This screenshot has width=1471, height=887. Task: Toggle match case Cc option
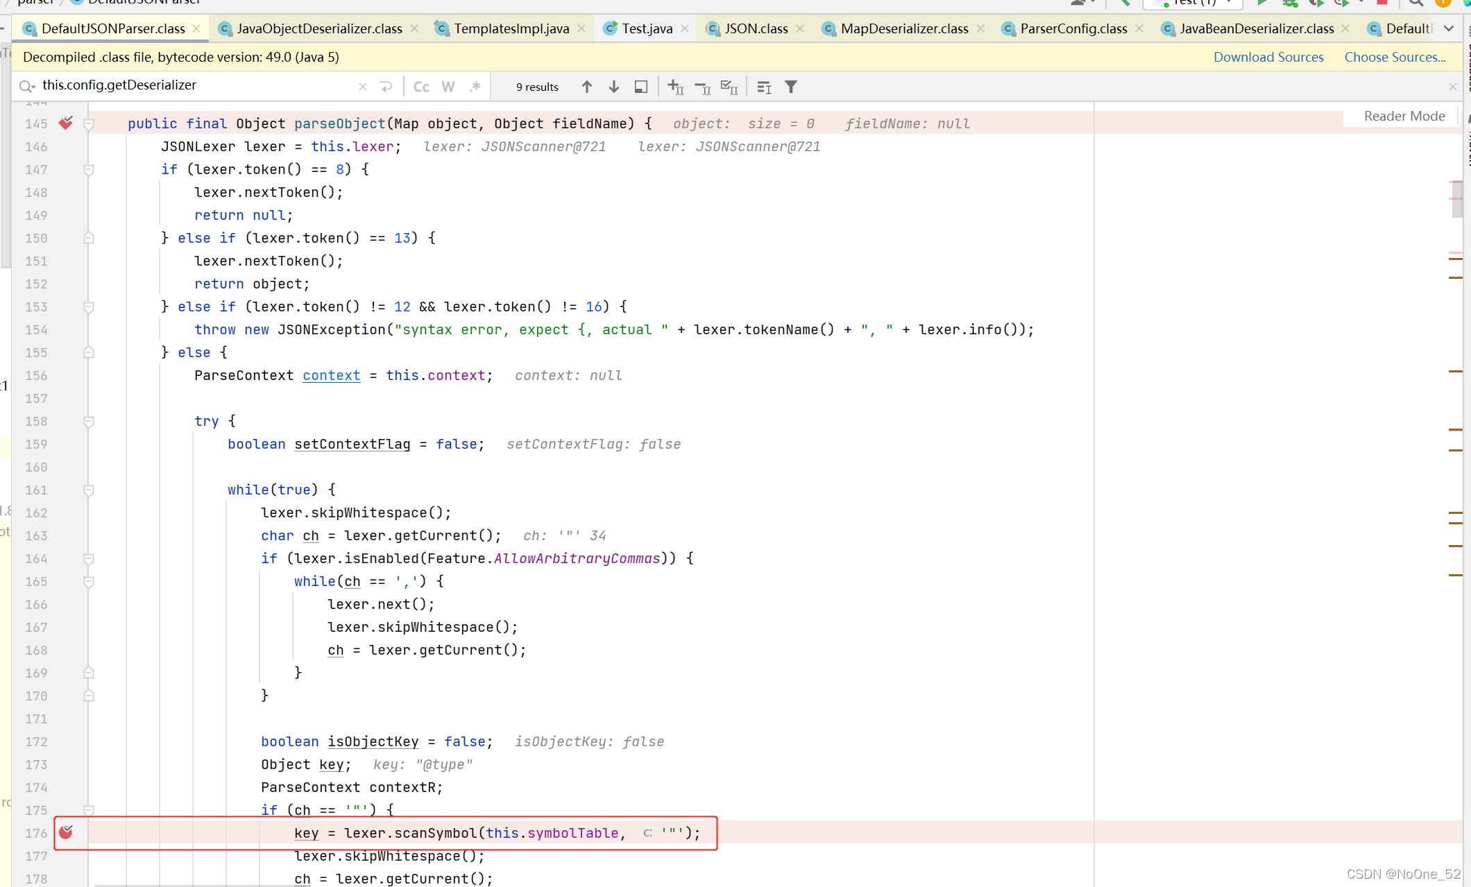421,87
